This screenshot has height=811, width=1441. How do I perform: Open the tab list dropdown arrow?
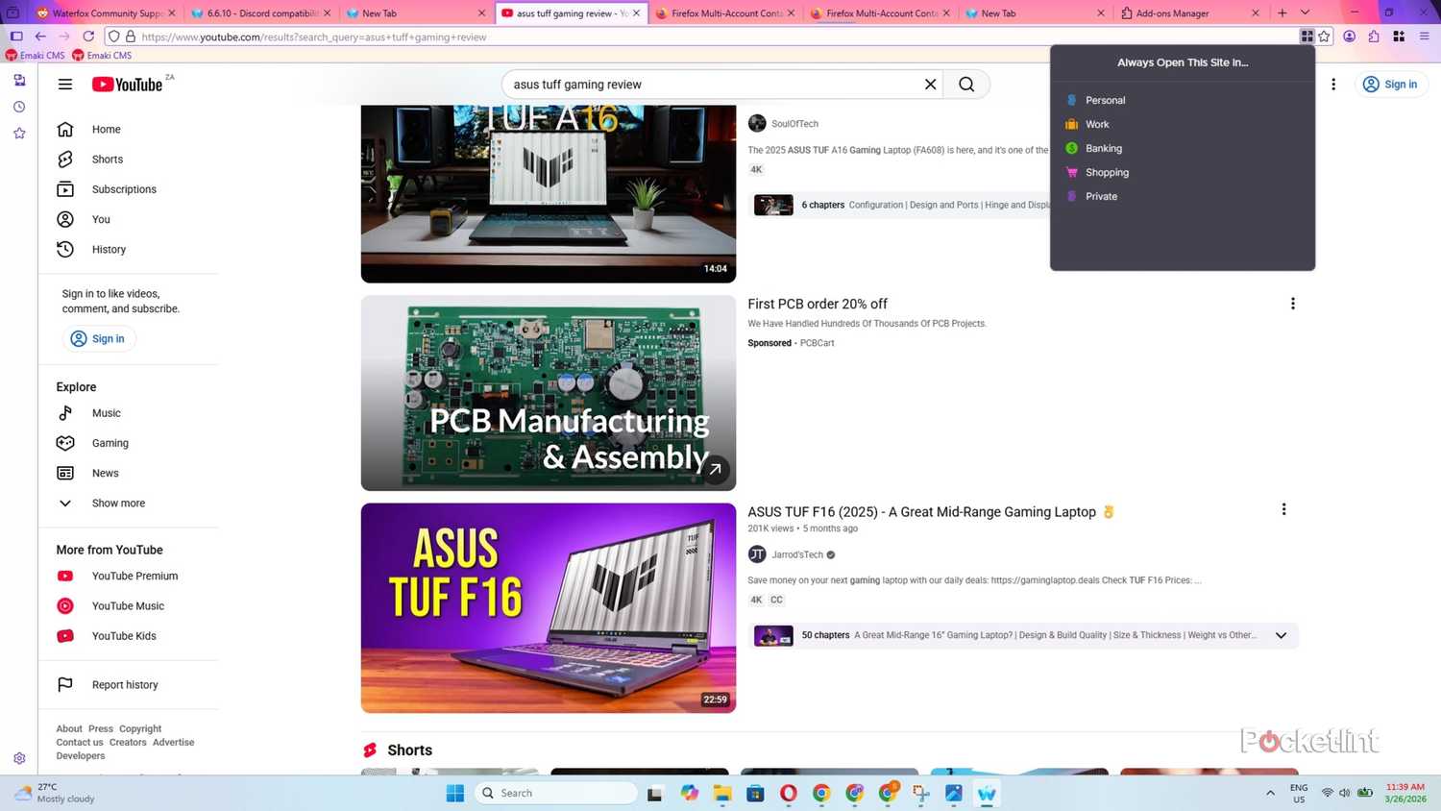coord(1305,12)
